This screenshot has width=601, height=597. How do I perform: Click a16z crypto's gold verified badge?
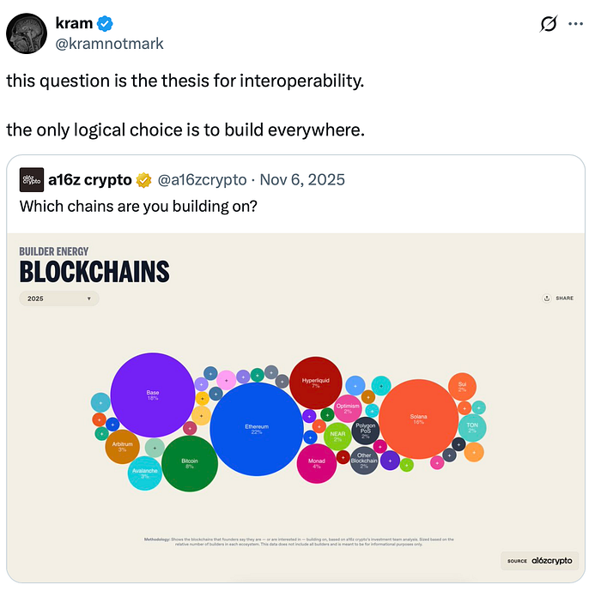pyautogui.click(x=143, y=179)
